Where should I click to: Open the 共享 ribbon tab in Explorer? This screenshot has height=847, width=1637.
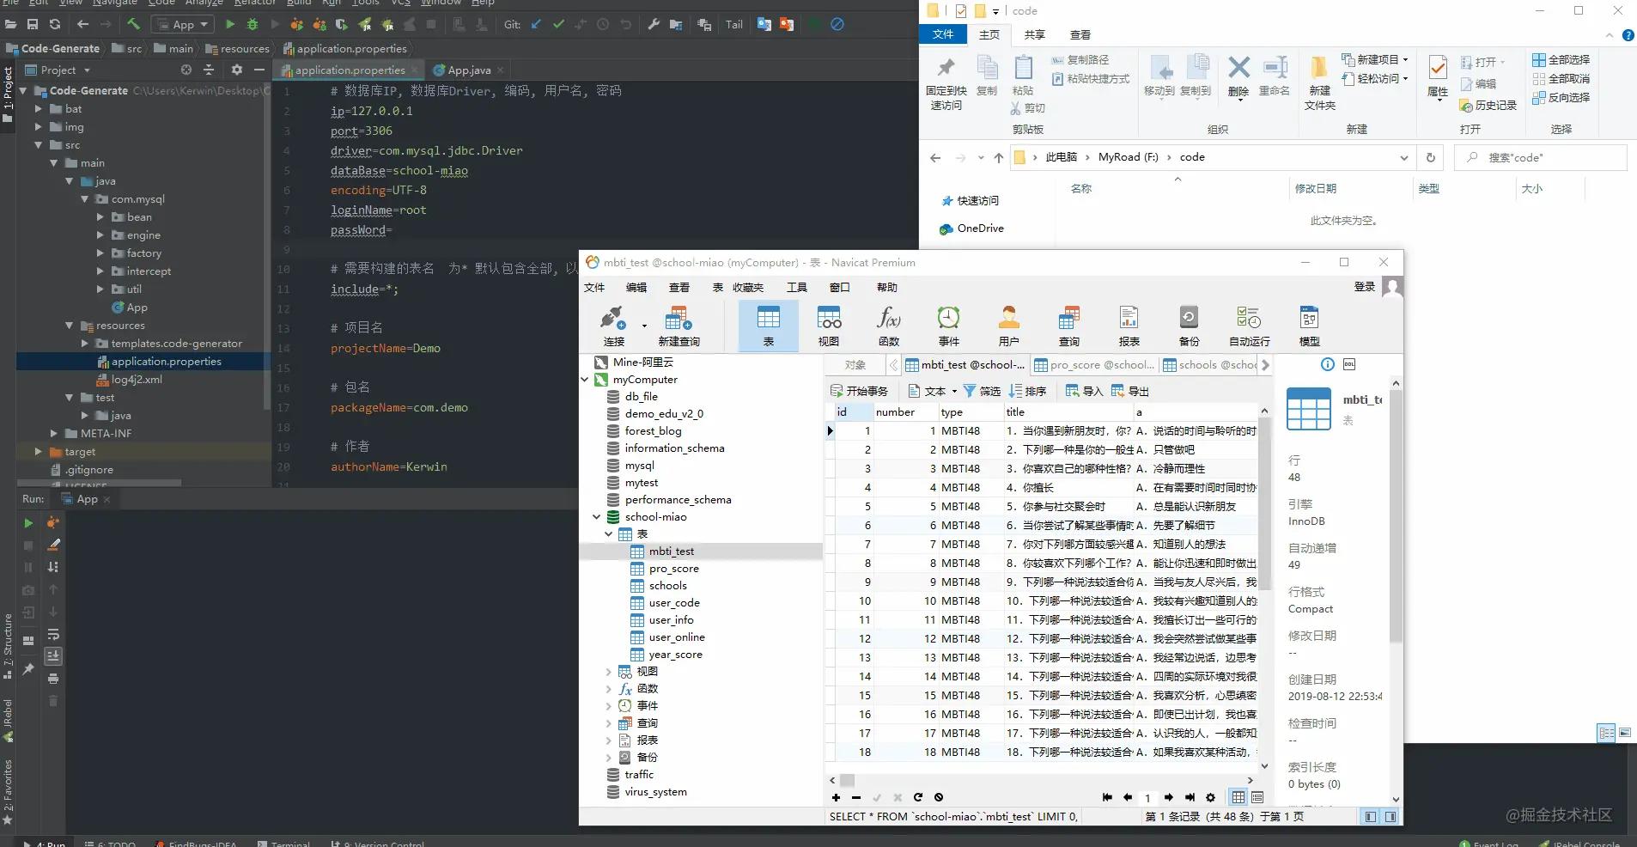[1034, 34]
